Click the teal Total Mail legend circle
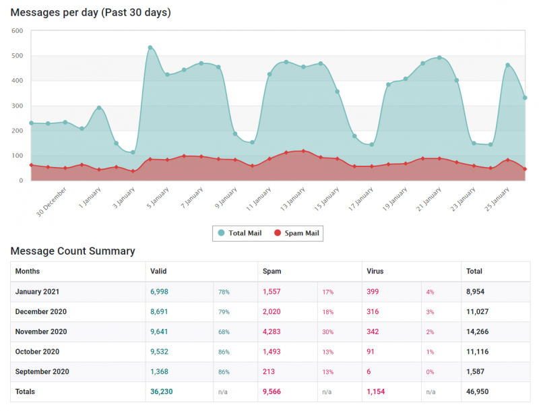539x411 pixels. click(x=221, y=233)
